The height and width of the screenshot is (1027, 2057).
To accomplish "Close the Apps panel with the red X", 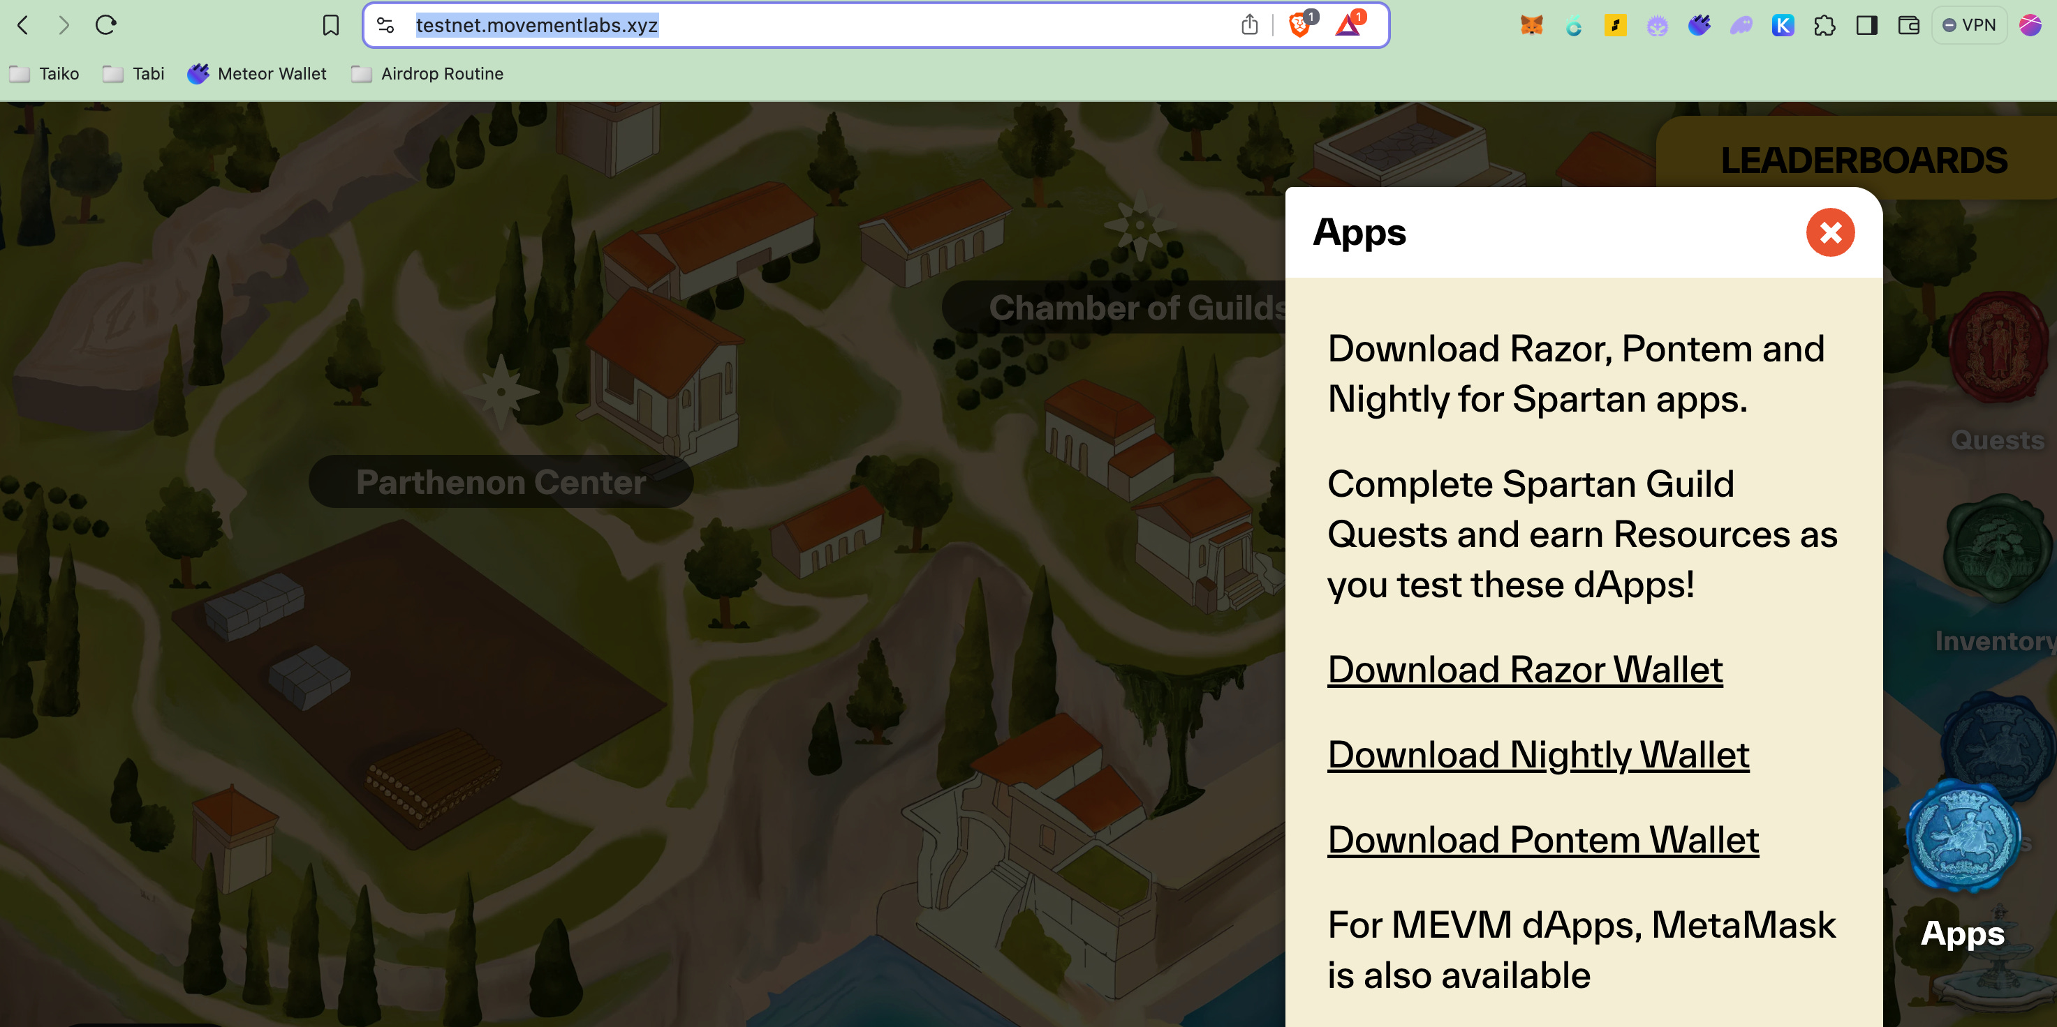I will coord(1830,232).
